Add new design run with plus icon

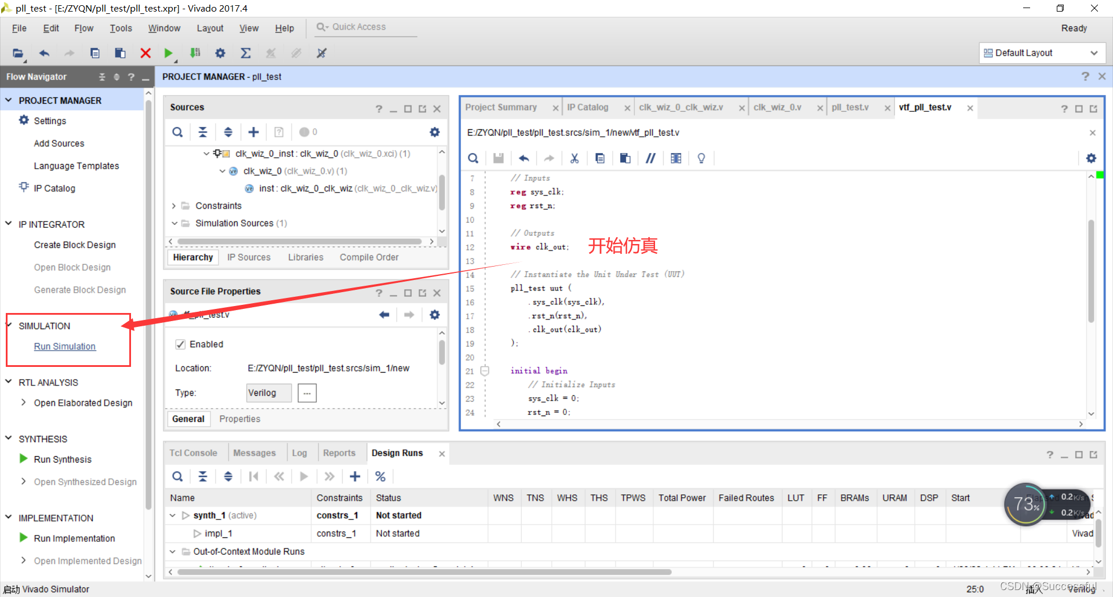click(x=355, y=476)
